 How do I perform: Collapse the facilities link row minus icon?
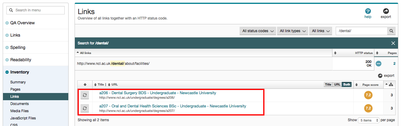[379, 64]
